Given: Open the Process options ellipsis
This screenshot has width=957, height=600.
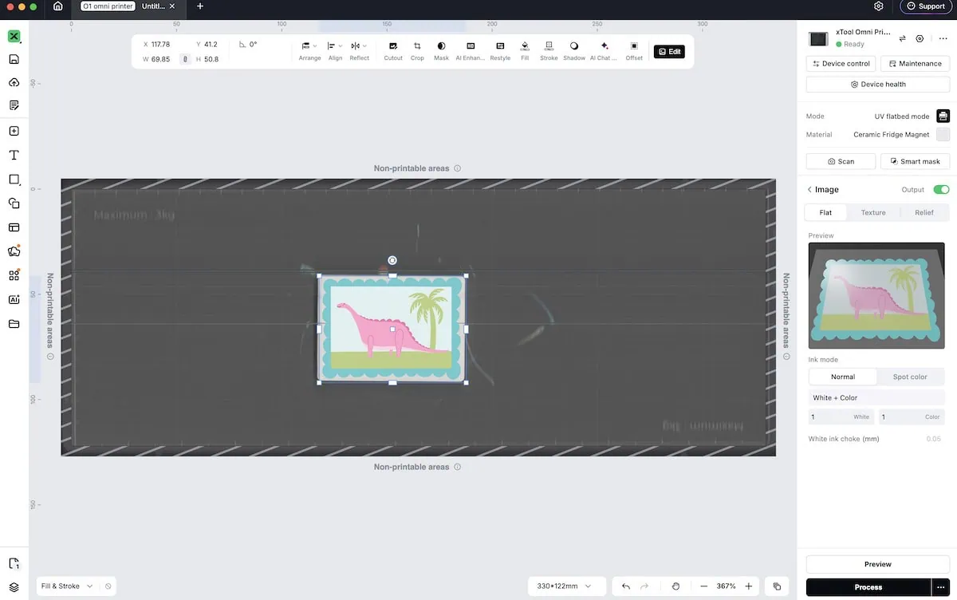Looking at the screenshot, I should 942,587.
